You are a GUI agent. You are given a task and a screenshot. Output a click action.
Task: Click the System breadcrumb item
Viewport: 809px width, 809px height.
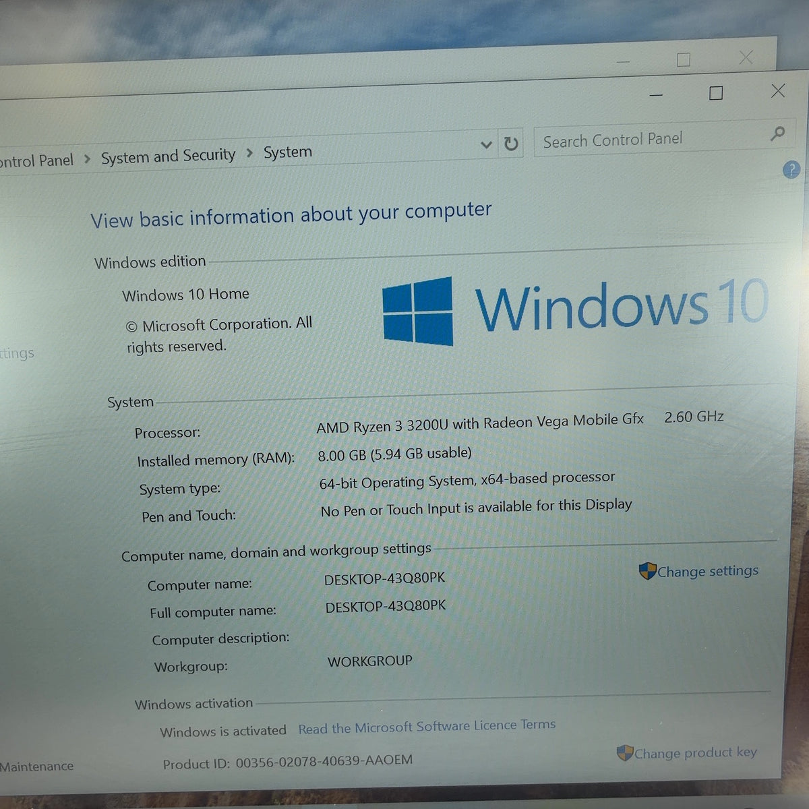coord(288,152)
